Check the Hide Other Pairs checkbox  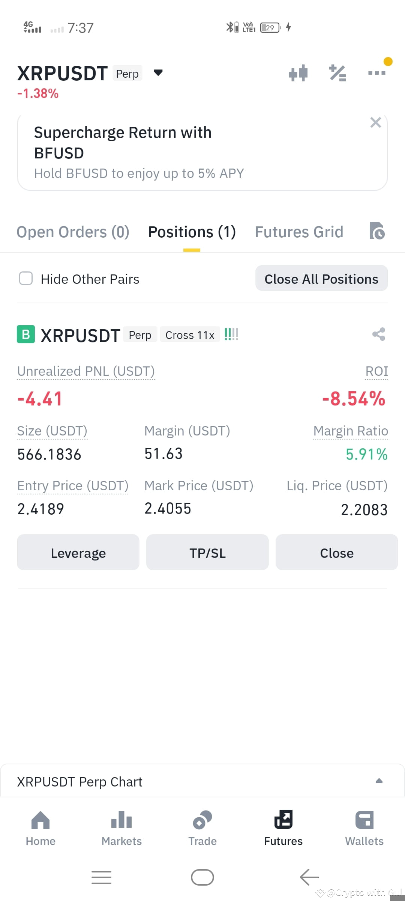point(26,279)
